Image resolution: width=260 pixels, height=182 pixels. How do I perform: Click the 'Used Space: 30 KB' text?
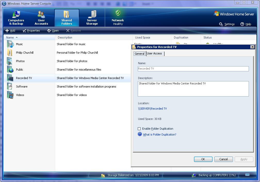pyautogui.click(x=150, y=119)
